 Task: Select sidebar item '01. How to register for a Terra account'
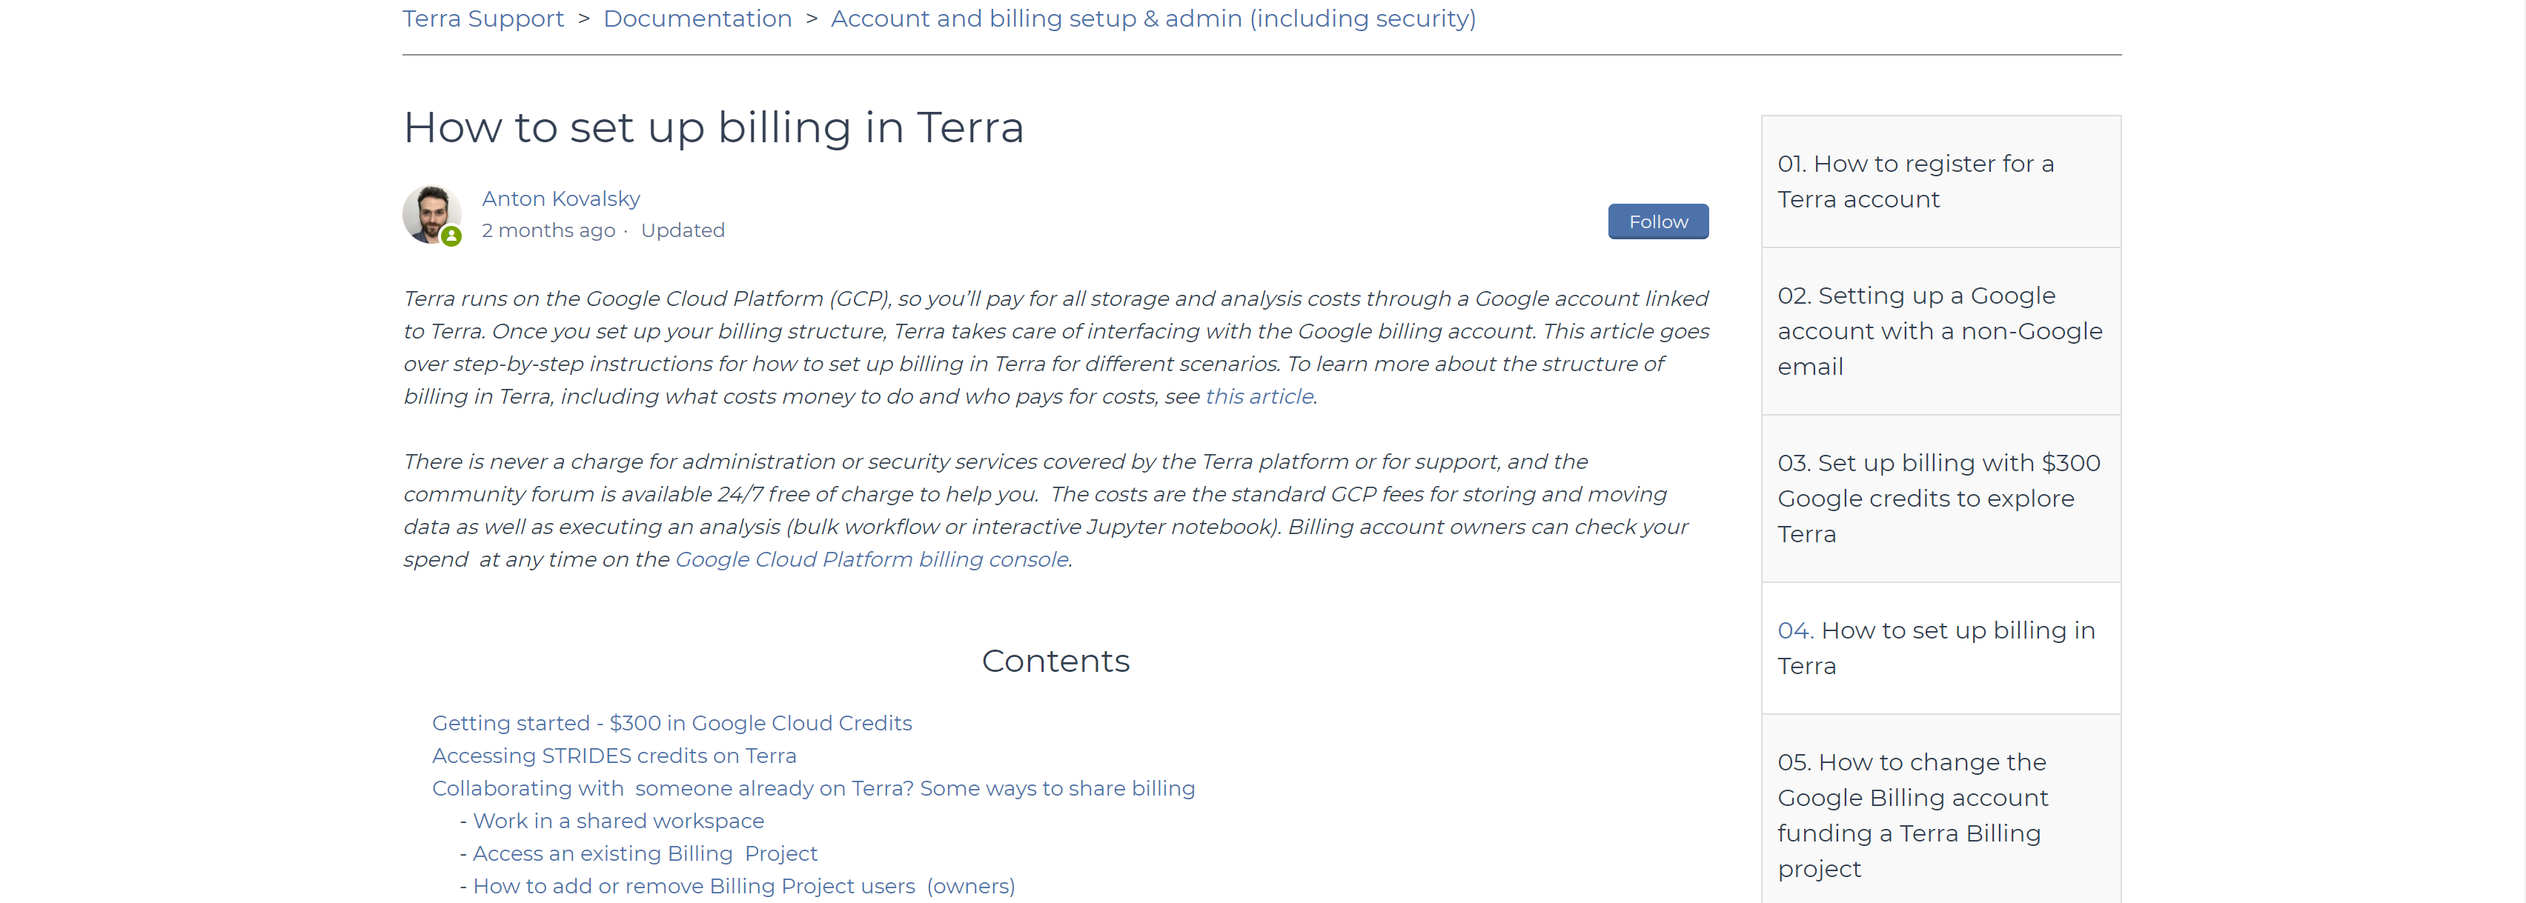1915,181
